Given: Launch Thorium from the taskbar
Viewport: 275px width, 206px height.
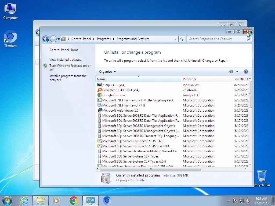Looking at the screenshot, I should 107,201.
